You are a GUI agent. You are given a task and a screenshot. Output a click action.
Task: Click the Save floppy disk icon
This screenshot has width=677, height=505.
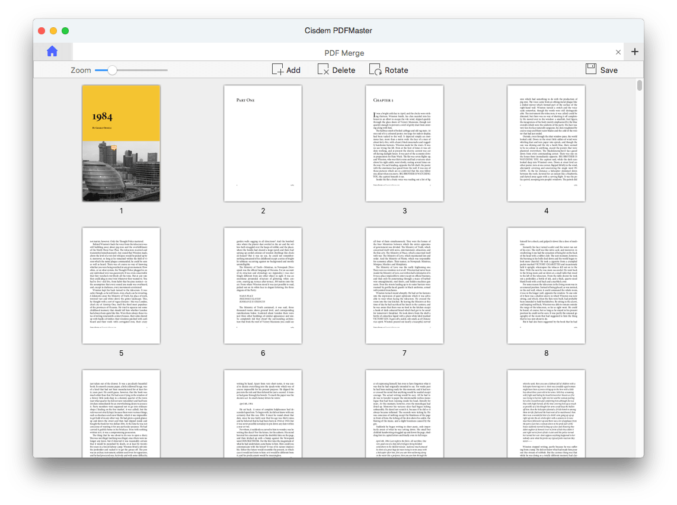pyautogui.click(x=591, y=69)
